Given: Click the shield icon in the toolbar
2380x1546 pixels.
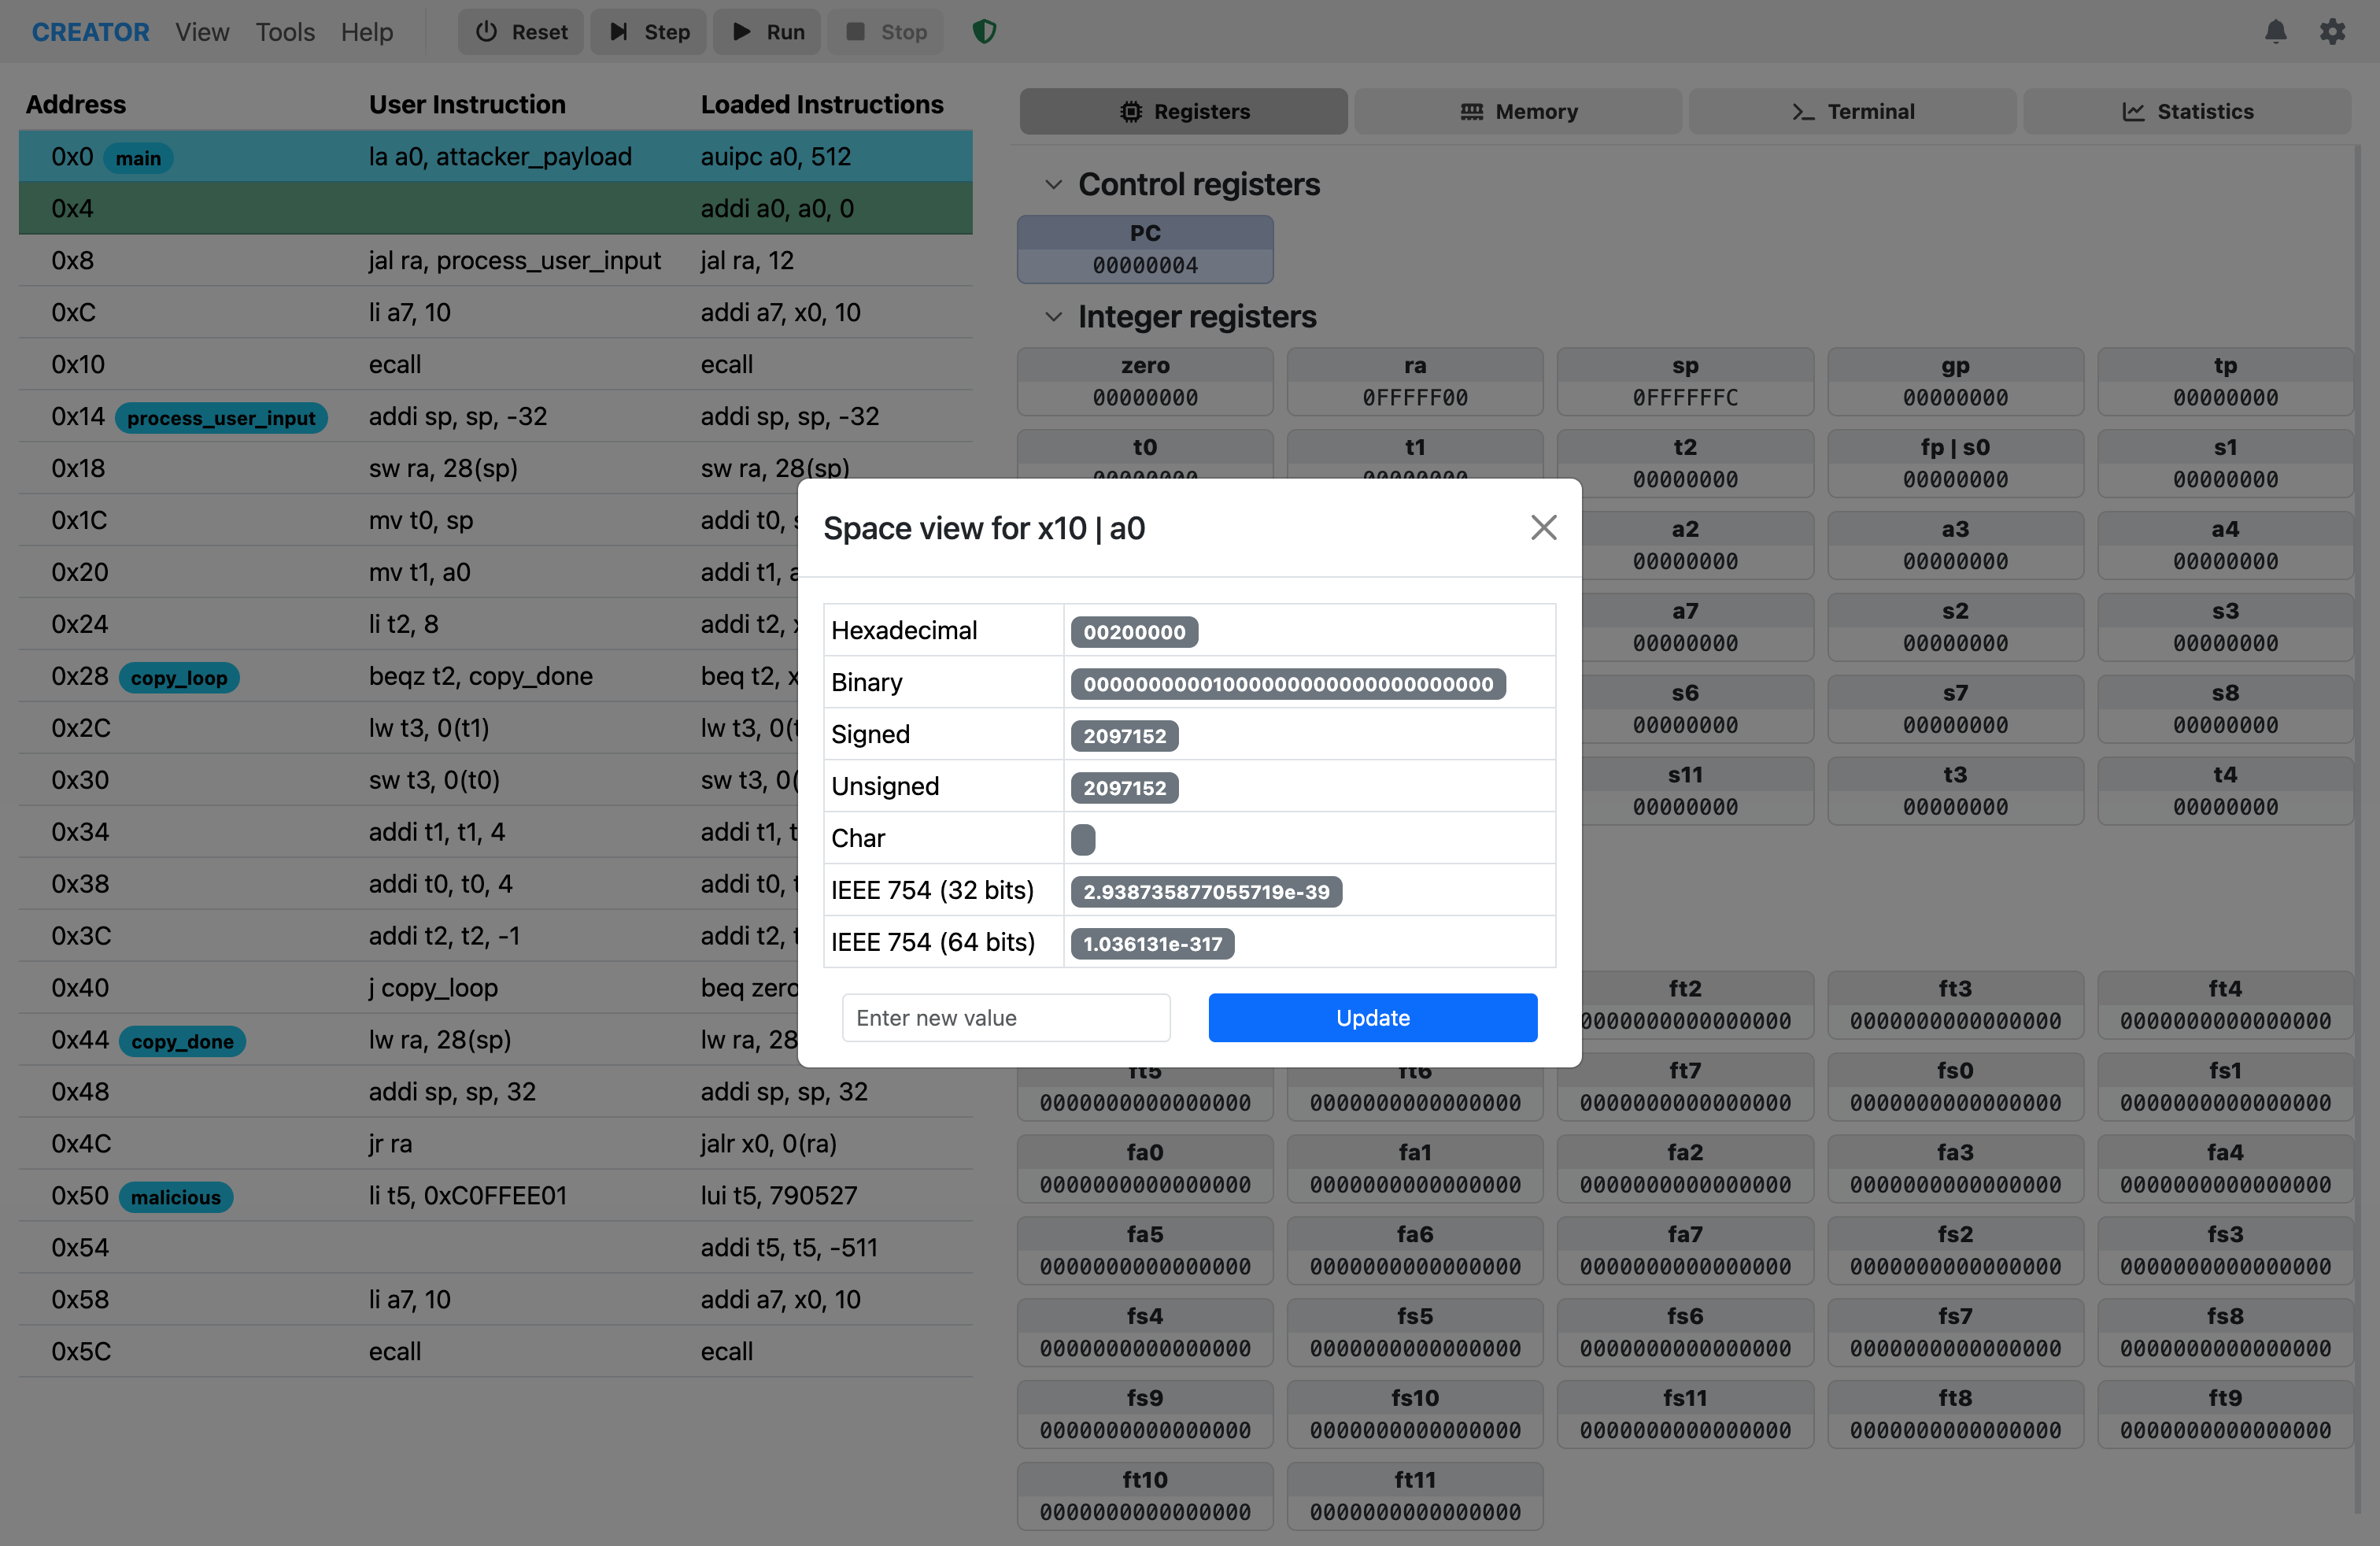Looking at the screenshot, I should click(x=983, y=31).
